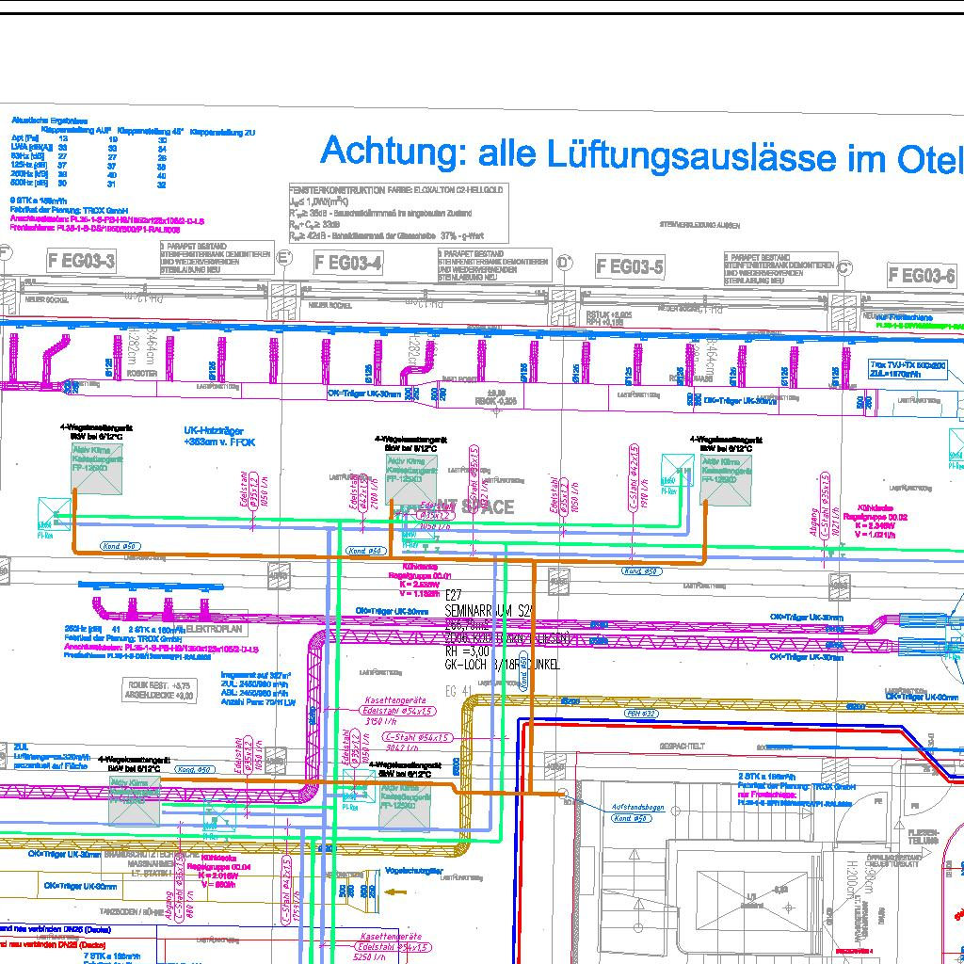Click the 'H:200cm' vertical dimension text
Image resolution: width=964 pixels, height=964 pixels.
point(851,881)
